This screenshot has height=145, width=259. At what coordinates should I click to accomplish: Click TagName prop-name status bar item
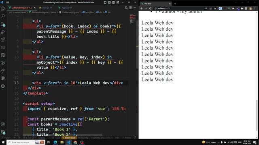[102, 138]
